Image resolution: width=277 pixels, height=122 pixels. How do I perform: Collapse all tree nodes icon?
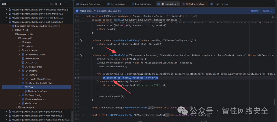point(61,4)
